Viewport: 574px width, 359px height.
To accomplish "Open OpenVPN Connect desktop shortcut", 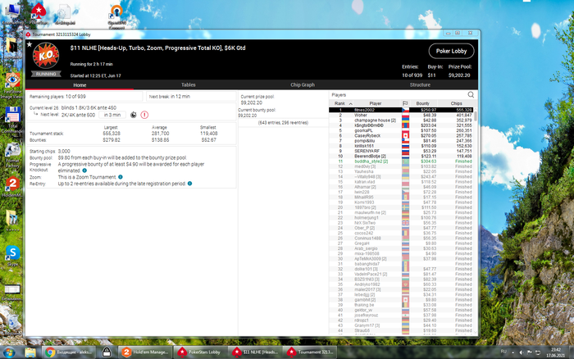I will pos(116,16).
